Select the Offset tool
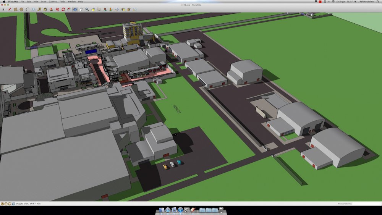 coord(69,10)
